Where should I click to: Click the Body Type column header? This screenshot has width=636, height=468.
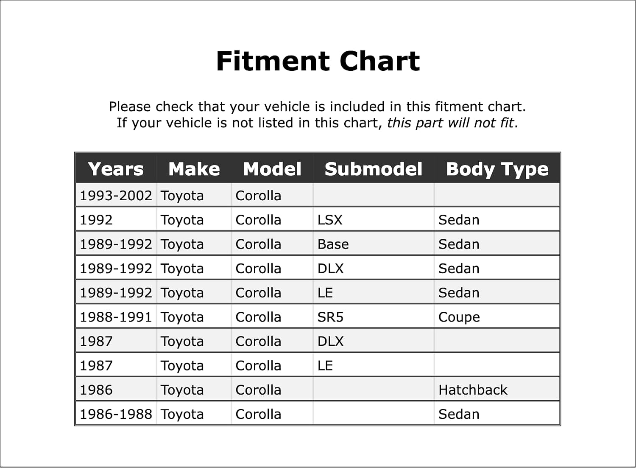[497, 168]
